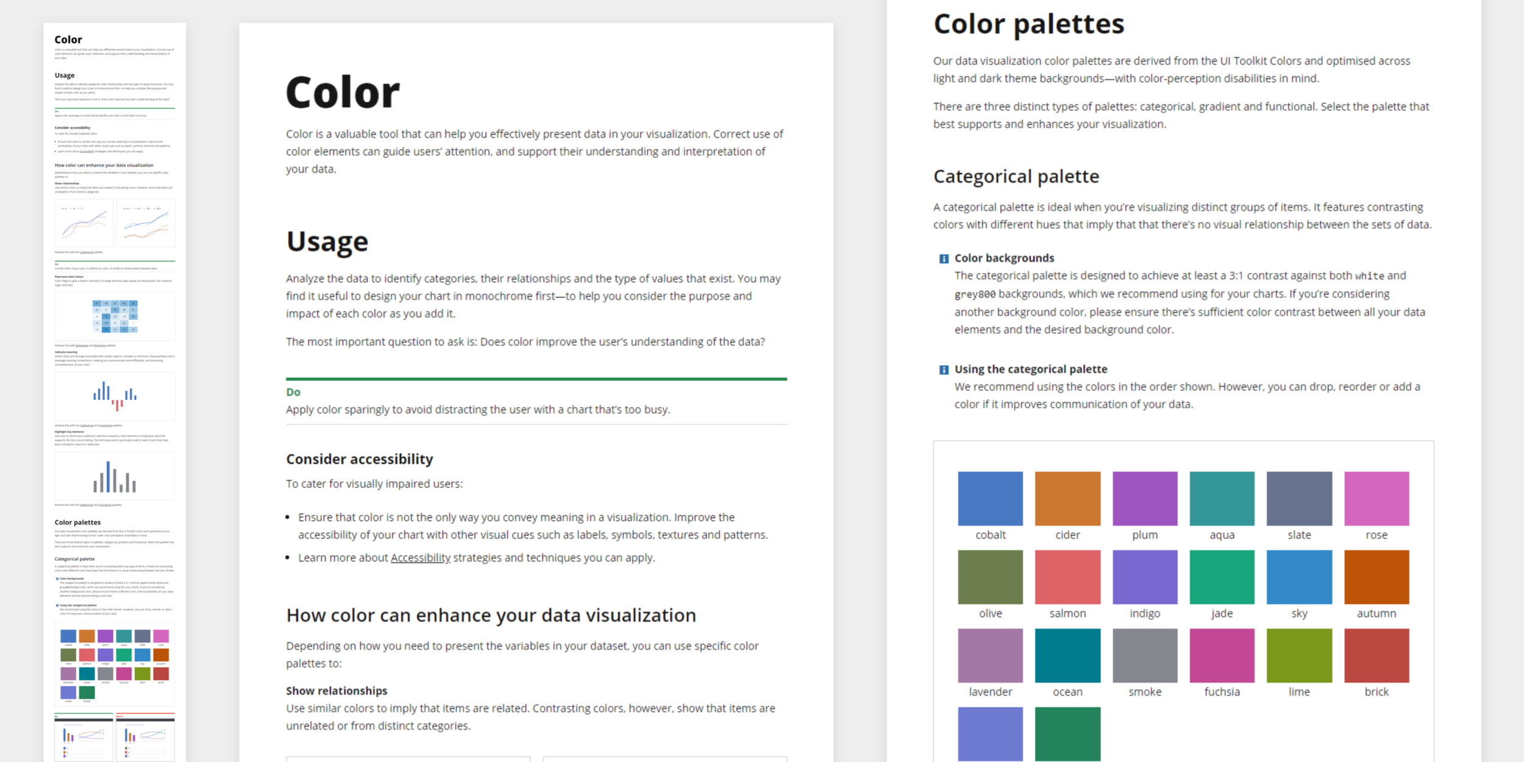Choose the aqua color swatch

point(1222,498)
